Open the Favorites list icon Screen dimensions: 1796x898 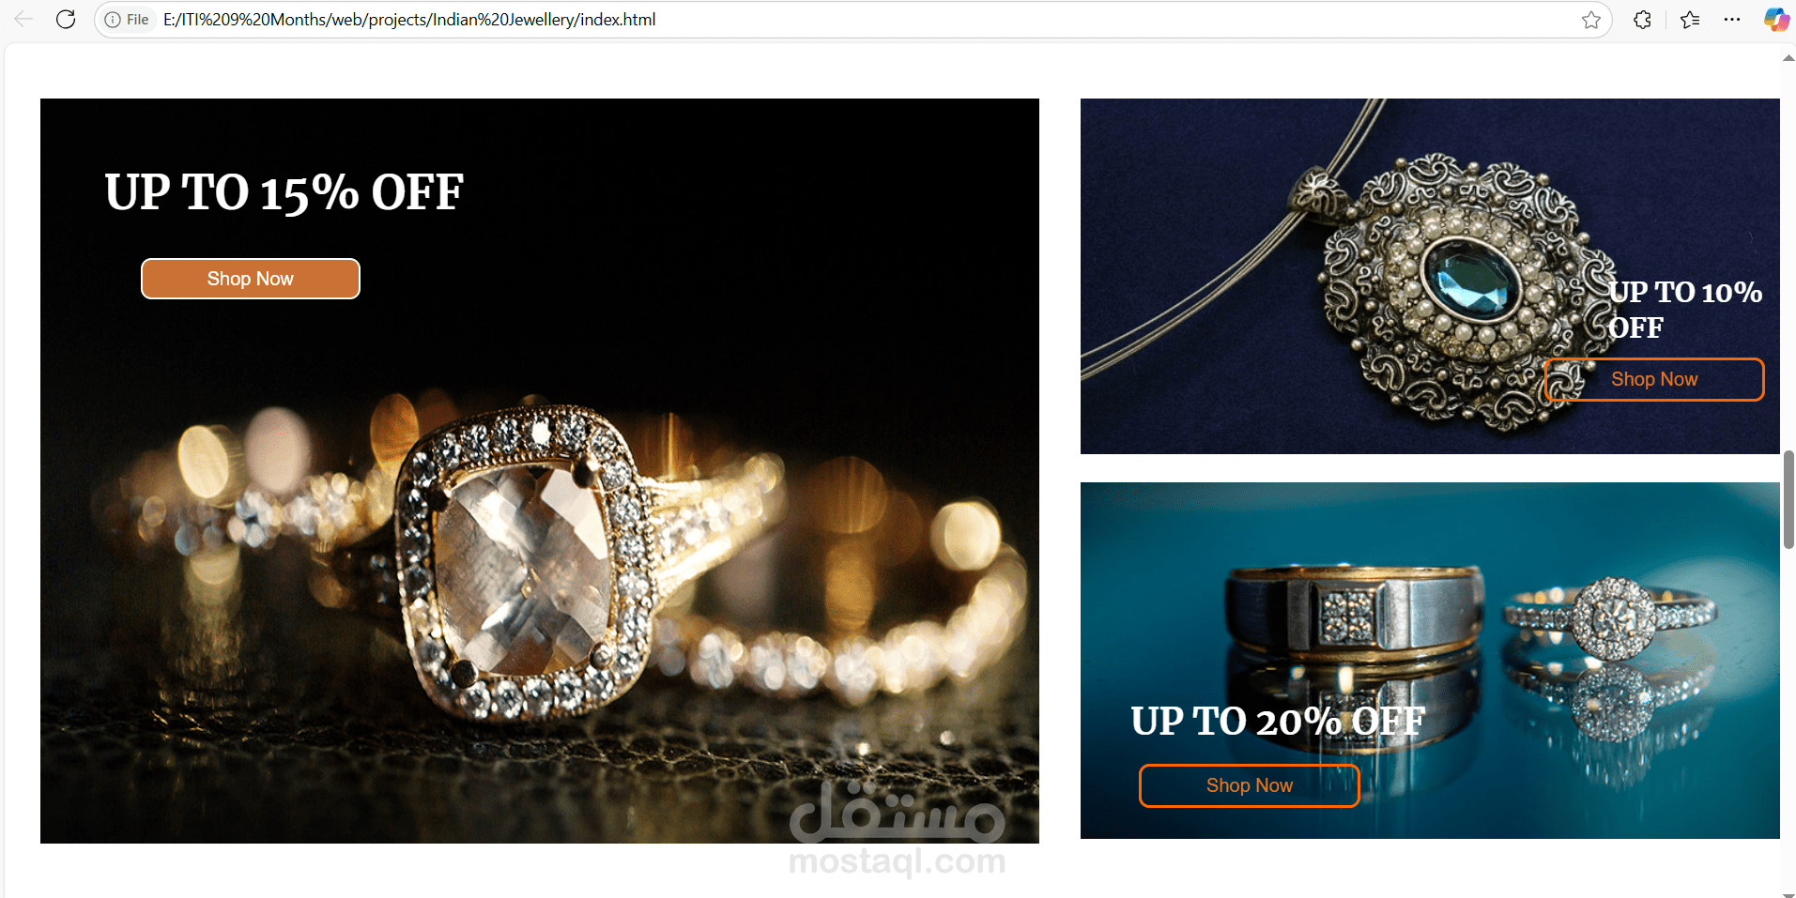pos(1690,20)
